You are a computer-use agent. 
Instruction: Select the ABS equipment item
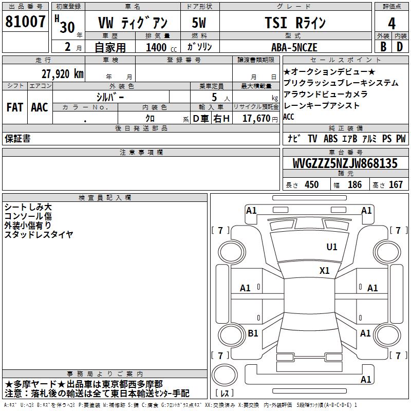(x=330, y=139)
